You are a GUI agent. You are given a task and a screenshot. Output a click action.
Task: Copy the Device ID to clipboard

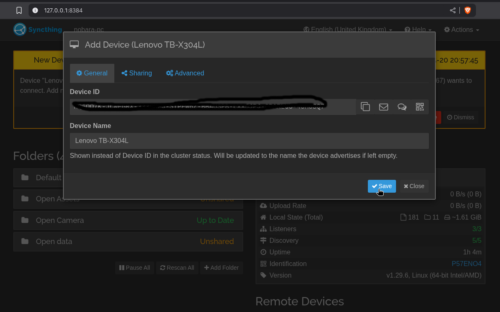[365, 107]
